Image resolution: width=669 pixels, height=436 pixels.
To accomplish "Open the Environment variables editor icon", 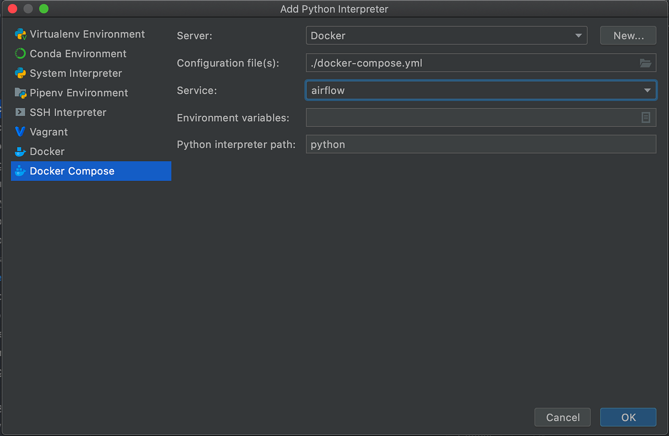I will click(647, 117).
